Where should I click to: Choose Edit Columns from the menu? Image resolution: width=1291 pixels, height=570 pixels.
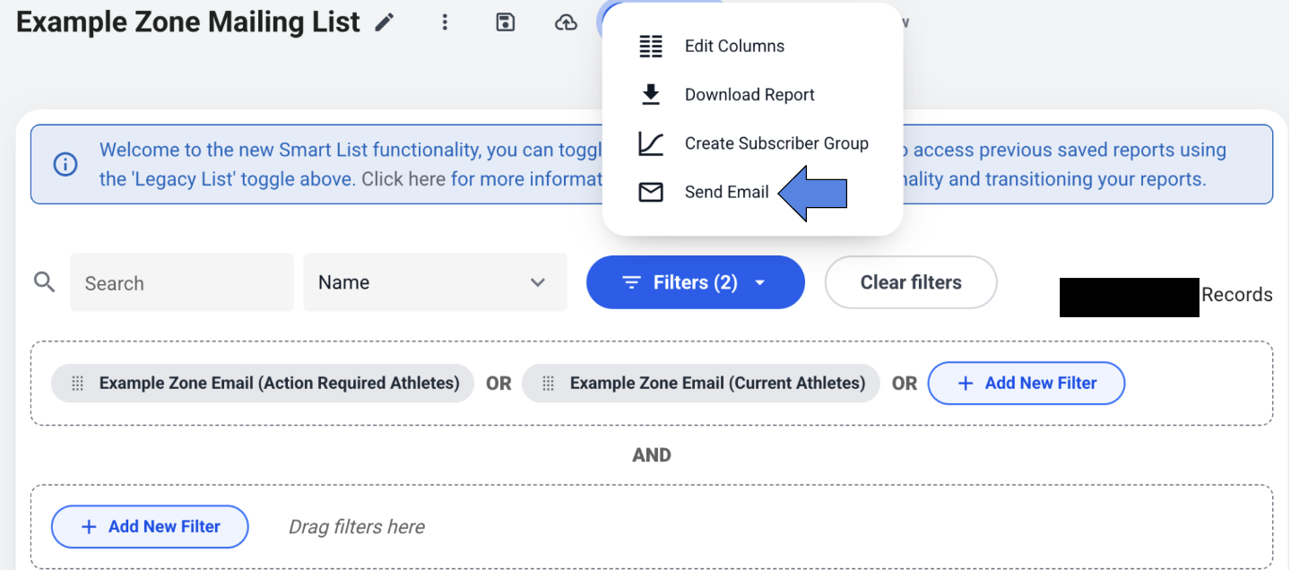click(x=753, y=47)
